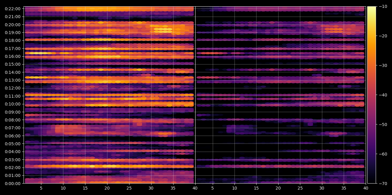Image resolution: width=392 pixels, height=195 pixels.
Task: Click the 0:21:00 time axis label
Action: coord(13,17)
